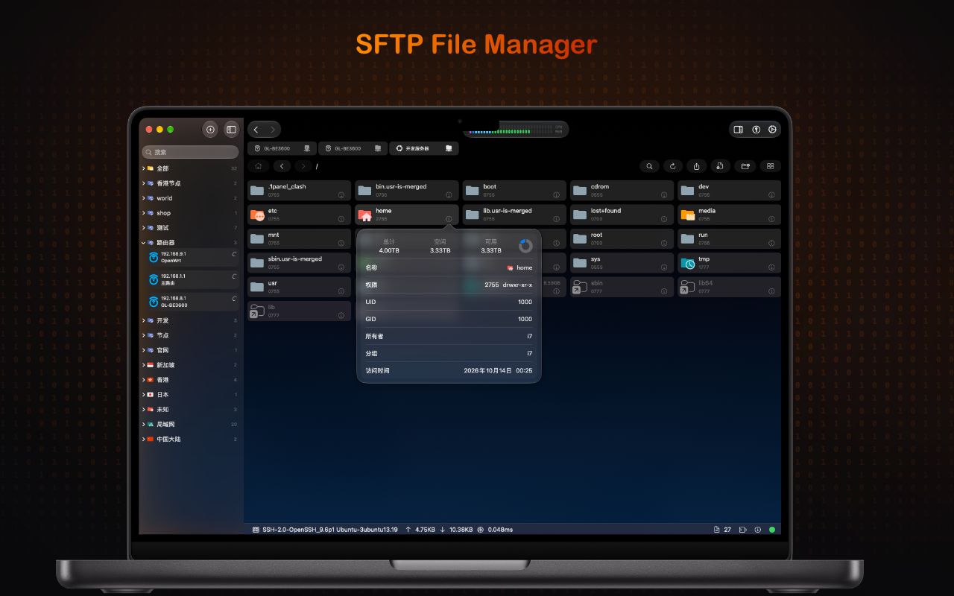Go back in the file path navigation

point(282,166)
